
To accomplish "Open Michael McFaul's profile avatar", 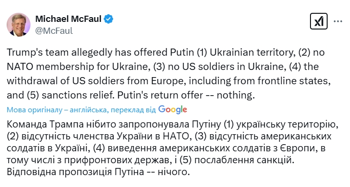I will pyautogui.click(x=19, y=25).
